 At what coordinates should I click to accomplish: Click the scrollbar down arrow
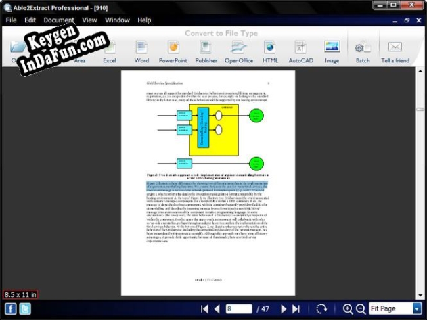(420, 295)
